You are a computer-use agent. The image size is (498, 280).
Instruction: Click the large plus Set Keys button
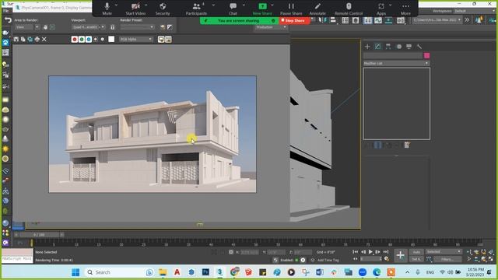(401, 255)
